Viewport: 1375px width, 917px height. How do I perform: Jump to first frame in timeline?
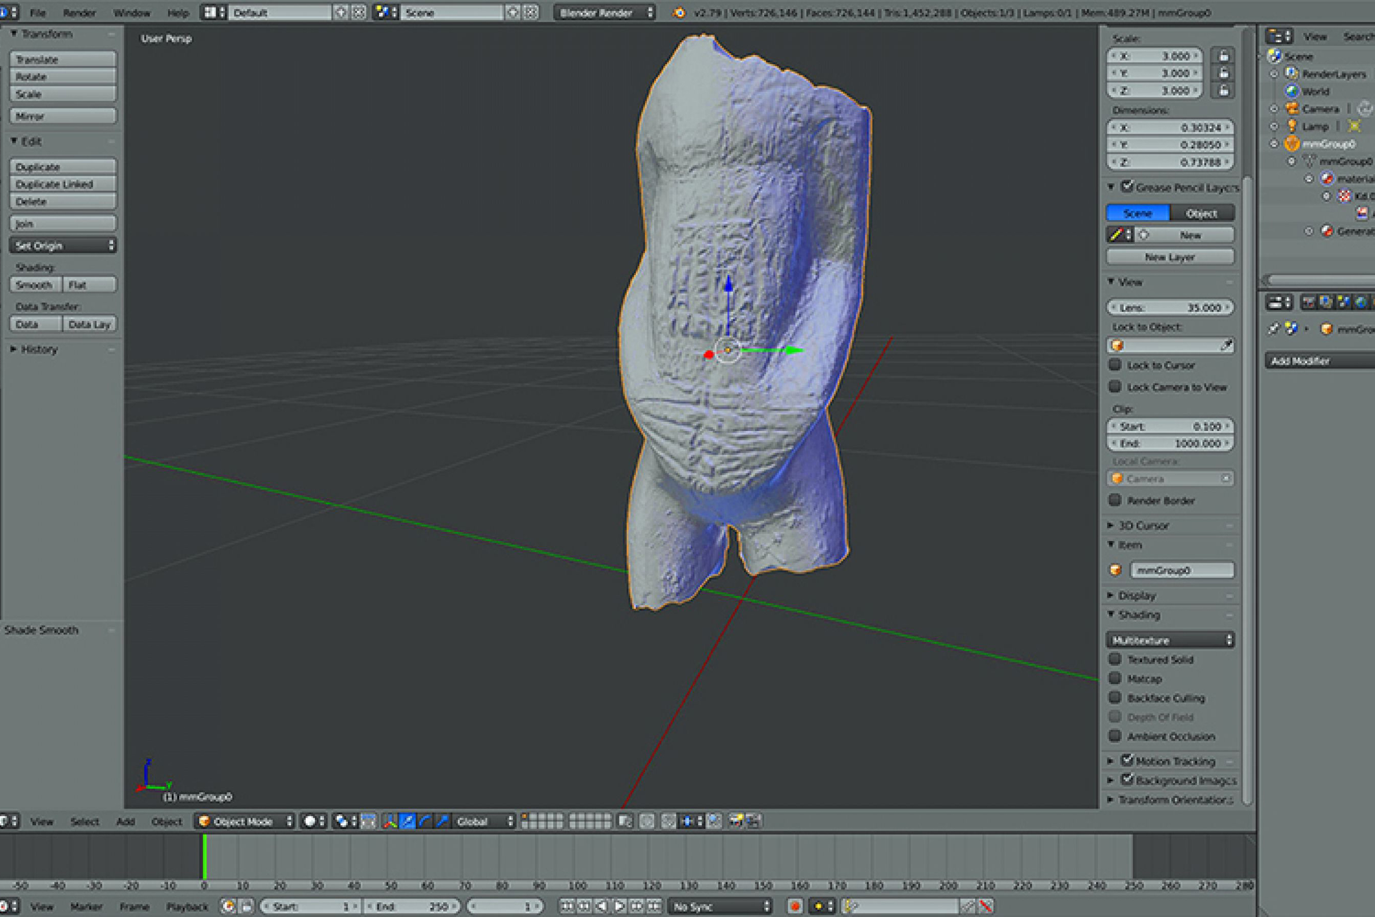(x=567, y=906)
